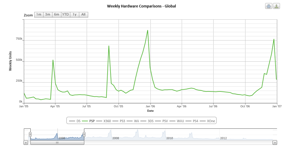The image size is (283, 149).
Task: Toggle PS3 series in legend
Action: (x=119, y=121)
